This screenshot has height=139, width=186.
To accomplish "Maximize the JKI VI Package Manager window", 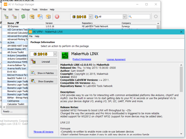I will pos(146,4).
